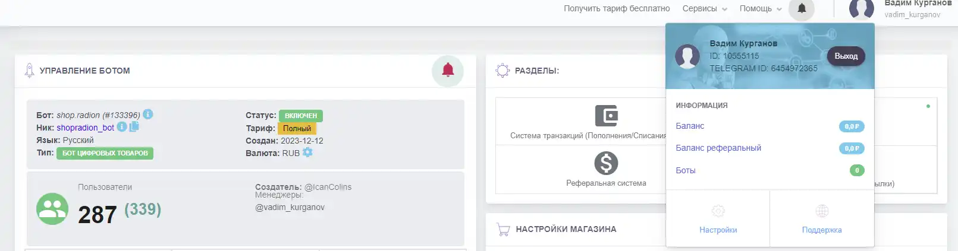Click the info icon beside shopradion_bot nickname
The image size is (958, 251).
[x=121, y=126]
